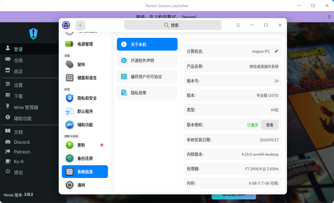The image size is (334, 203).
Task: Select 关于本机 tab
Action: click(x=147, y=44)
